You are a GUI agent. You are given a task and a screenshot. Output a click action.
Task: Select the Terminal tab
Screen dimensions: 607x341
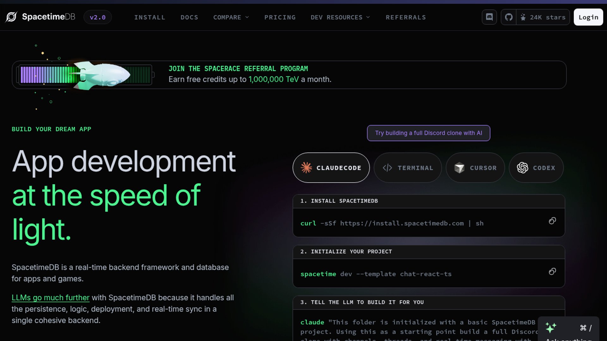point(408,168)
